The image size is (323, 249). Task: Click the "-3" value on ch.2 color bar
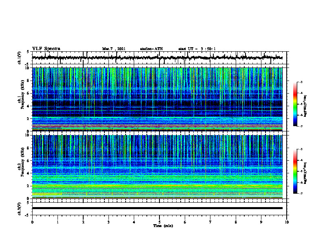click(x=301, y=149)
